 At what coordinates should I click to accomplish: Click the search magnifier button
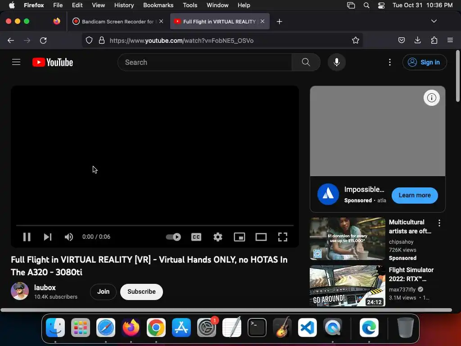pos(306,62)
